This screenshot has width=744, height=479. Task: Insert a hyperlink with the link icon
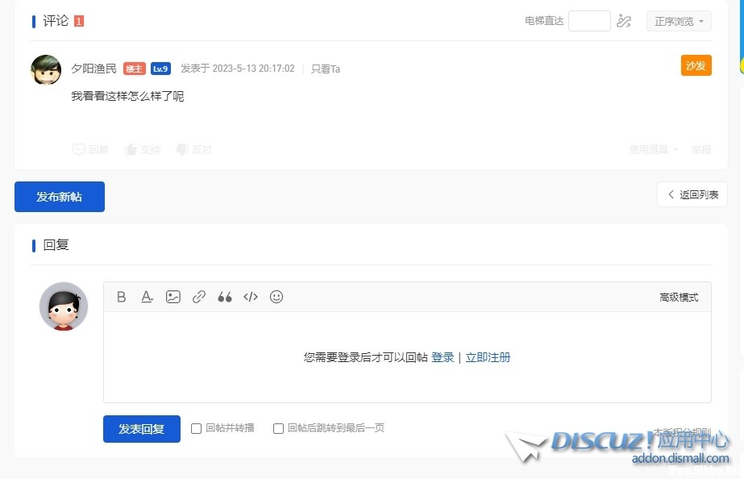pyautogui.click(x=199, y=297)
